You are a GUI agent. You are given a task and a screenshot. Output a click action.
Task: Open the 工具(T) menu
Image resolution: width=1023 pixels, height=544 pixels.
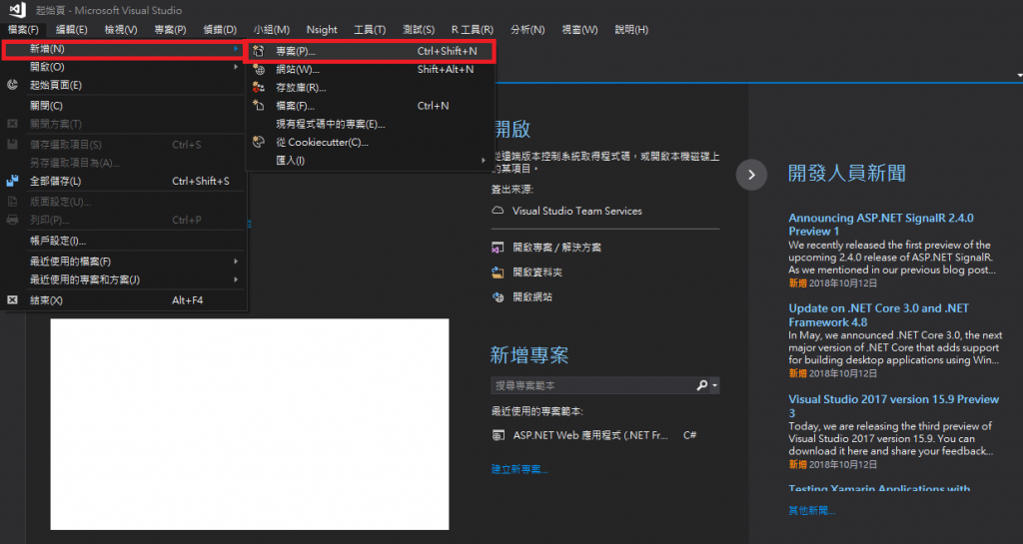pyautogui.click(x=370, y=29)
